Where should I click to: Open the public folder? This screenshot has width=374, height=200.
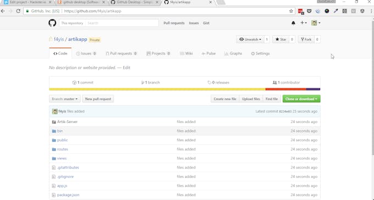pyautogui.click(x=62, y=140)
